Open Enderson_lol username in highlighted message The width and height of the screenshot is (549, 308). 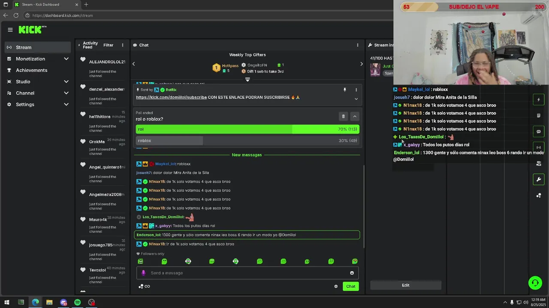(148, 235)
